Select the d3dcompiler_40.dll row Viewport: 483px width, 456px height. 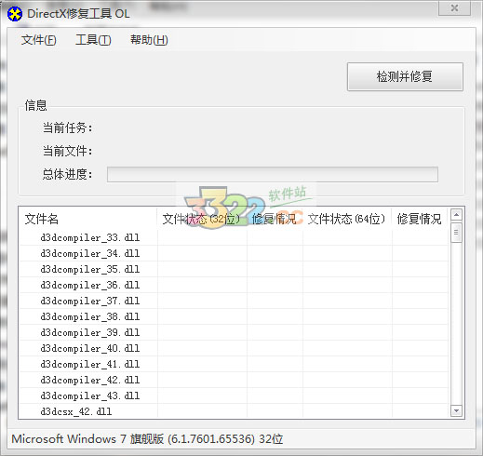(x=234, y=348)
